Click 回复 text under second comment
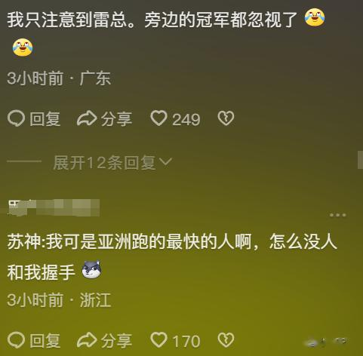 (x=45, y=341)
